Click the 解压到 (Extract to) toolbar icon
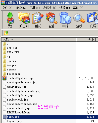The width and height of the screenshot is (98, 123). [24, 18]
